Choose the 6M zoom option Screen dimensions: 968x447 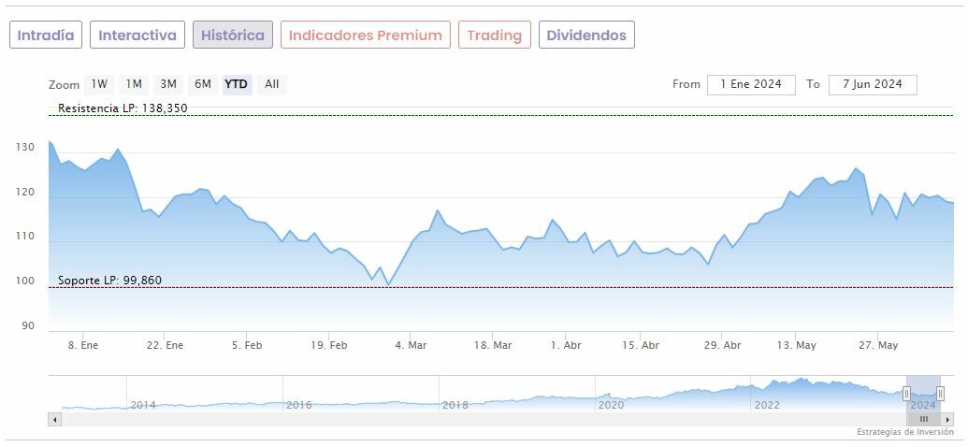pos(203,84)
